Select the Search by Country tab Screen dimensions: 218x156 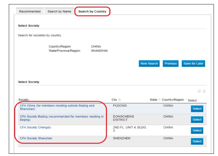point(92,12)
